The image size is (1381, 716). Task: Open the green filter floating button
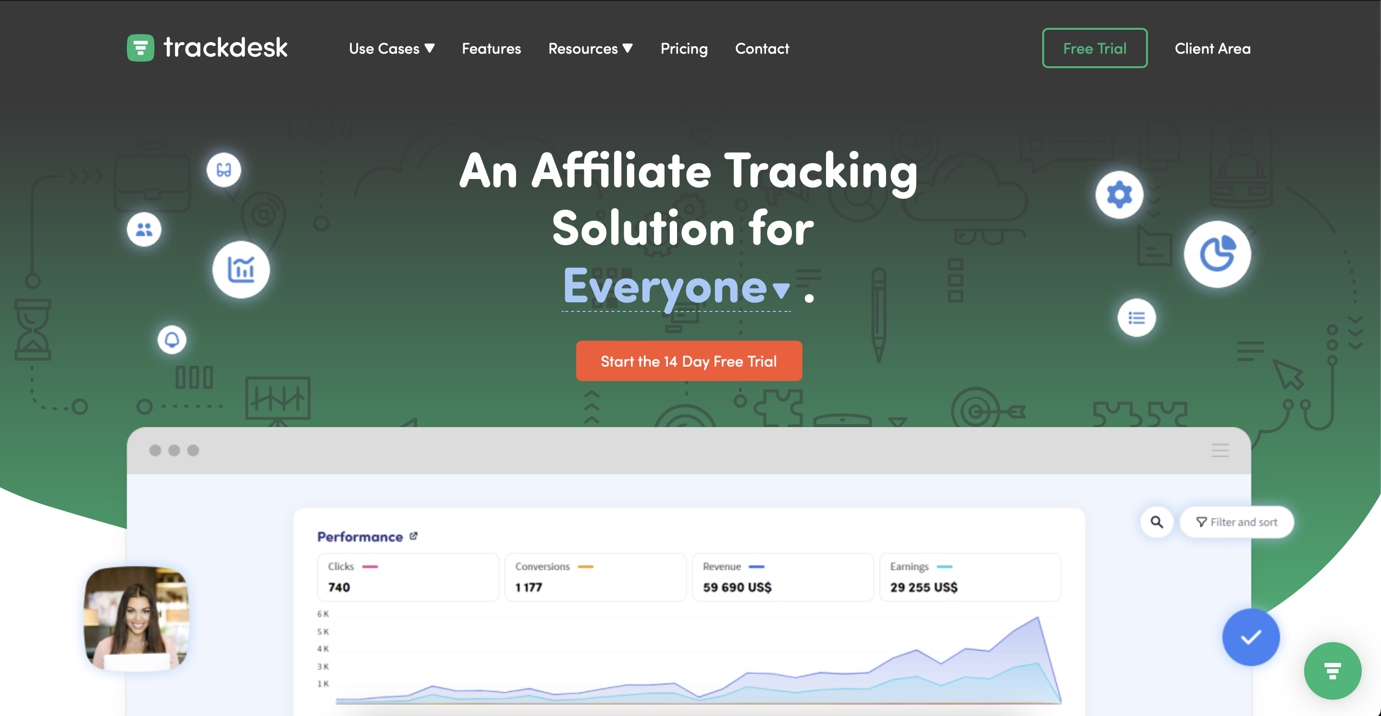(1333, 671)
